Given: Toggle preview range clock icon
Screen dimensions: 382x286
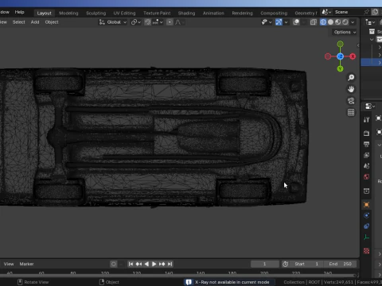Looking at the screenshot, I should click(x=286, y=264).
